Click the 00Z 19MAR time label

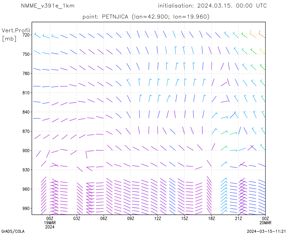click(x=50, y=220)
